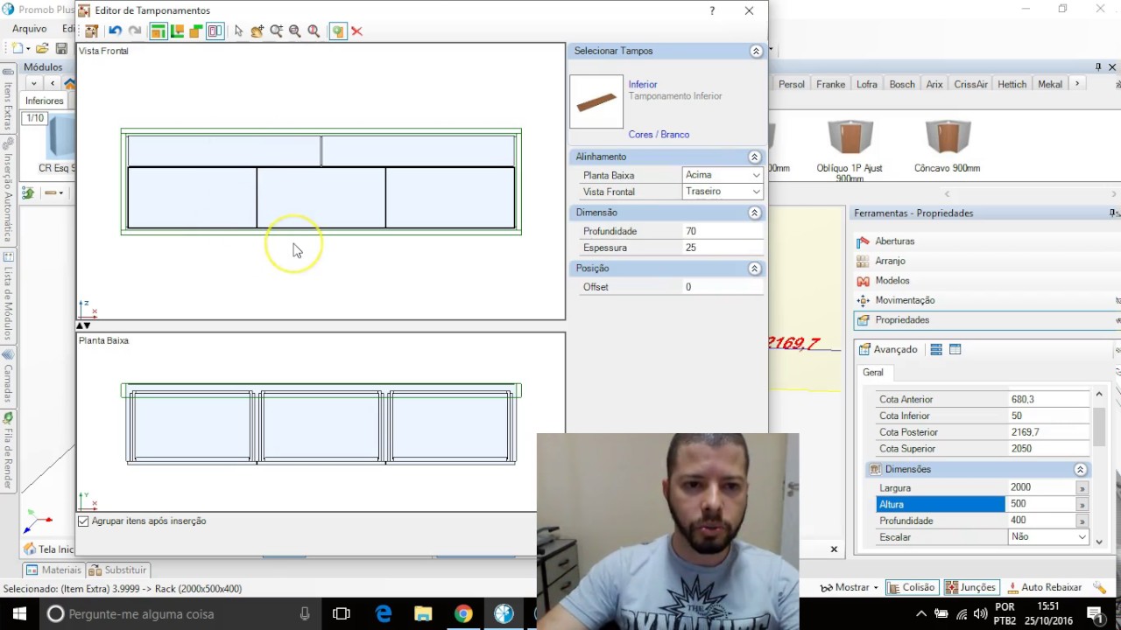
Task: Expand the Altura value arrow button
Action: pos(1082,505)
